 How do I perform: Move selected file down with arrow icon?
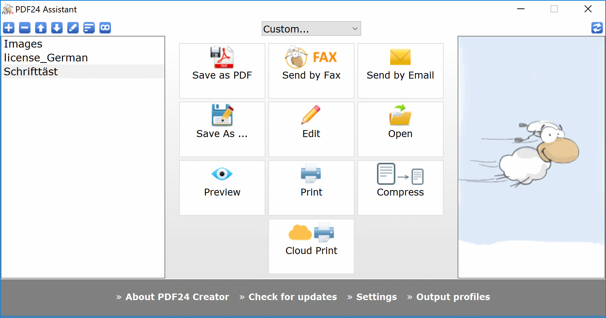(57, 28)
